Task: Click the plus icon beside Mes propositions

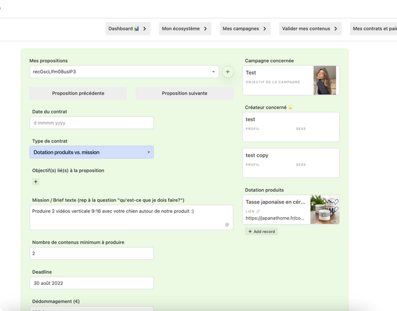Action: pyautogui.click(x=228, y=72)
